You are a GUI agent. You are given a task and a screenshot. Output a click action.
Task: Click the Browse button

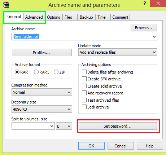pyautogui.click(x=144, y=28)
